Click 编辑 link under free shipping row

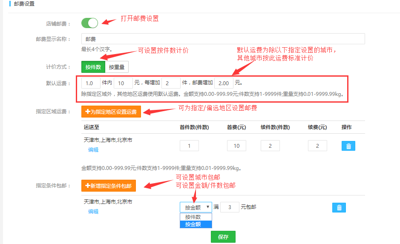(x=93, y=211)
